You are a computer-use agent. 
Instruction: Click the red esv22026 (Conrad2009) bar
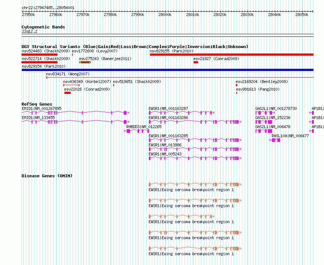pyautogui.click(x=68, y=93)
